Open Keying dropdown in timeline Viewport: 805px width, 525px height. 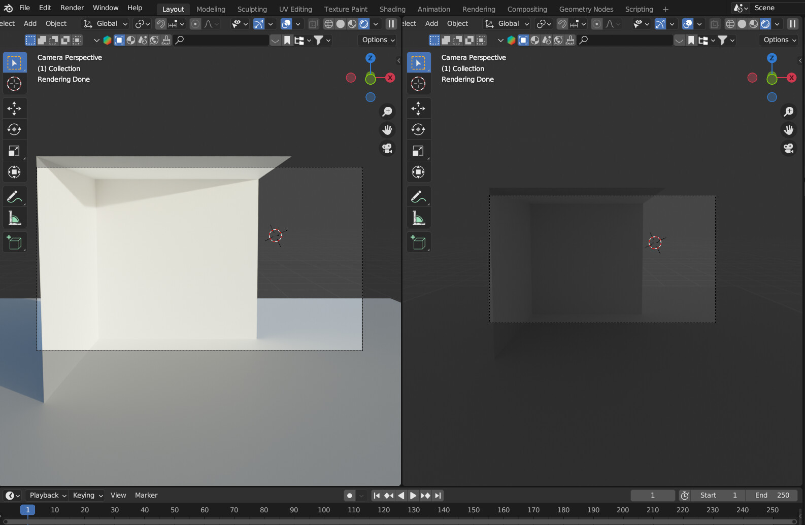88,496
